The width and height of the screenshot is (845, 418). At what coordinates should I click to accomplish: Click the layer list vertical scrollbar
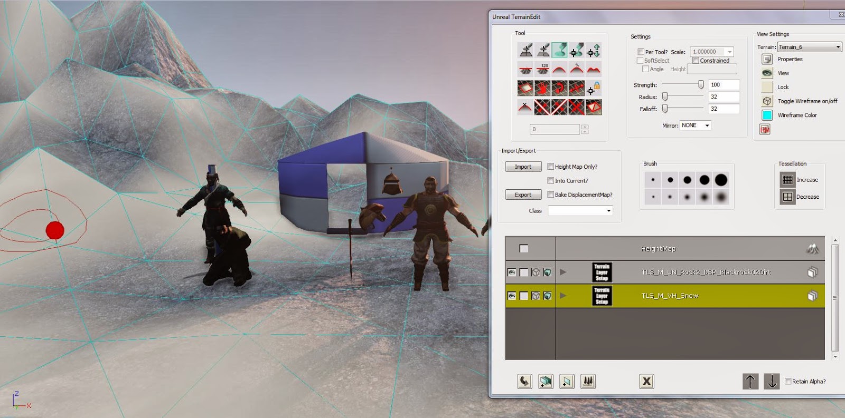tap(835, 298)
